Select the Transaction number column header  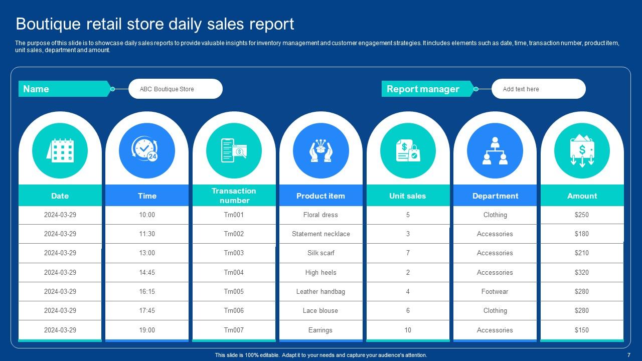point(234,196)
